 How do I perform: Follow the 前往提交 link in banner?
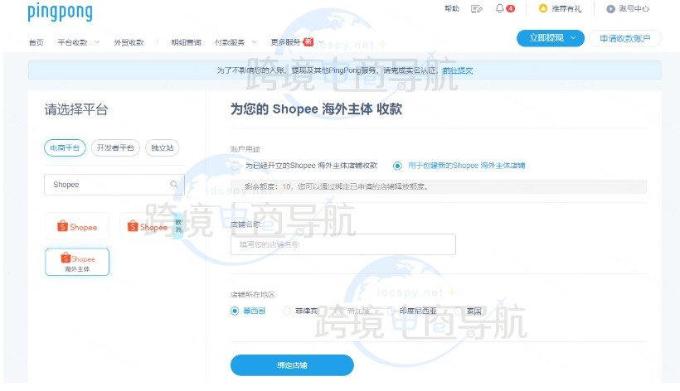tap(458, 70)
